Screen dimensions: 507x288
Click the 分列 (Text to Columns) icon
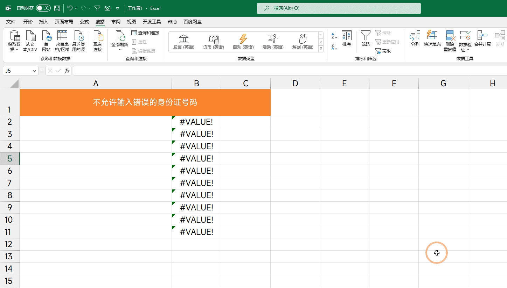[415, 38]
